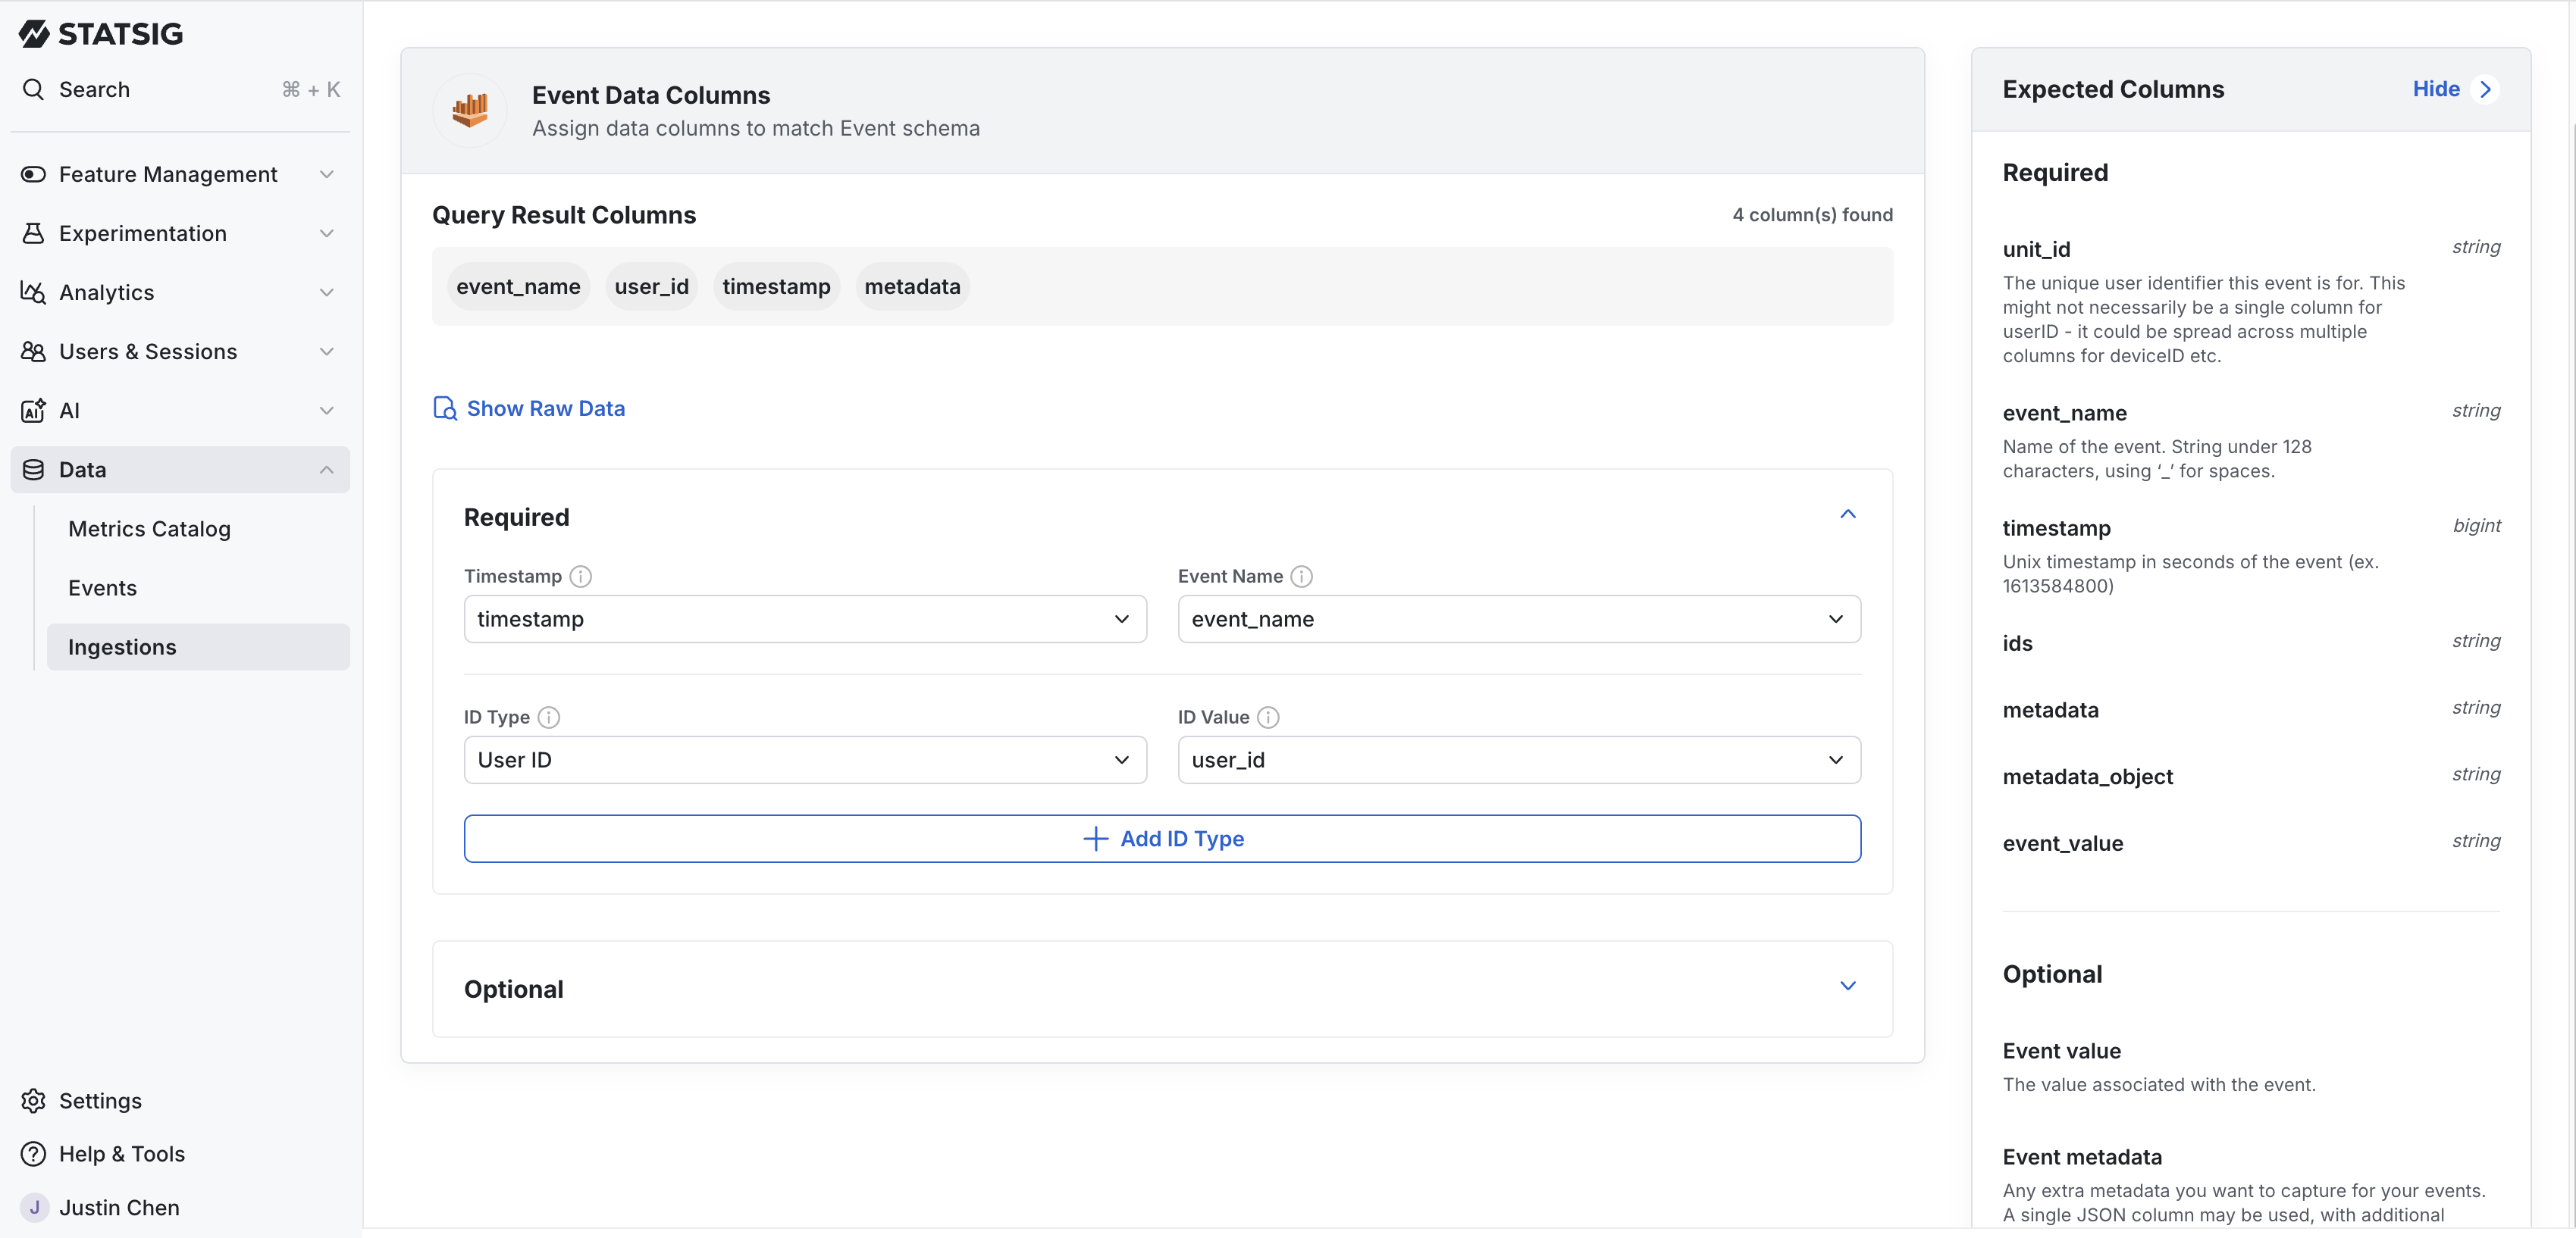Click the Help & Tools question mark icon
Image resolution: width=2576 pixels, height=1238 pixels.
33,1154
